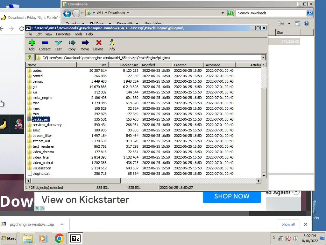326x245 pixels.
Task: Click the Start button
Action: point(9,238)
